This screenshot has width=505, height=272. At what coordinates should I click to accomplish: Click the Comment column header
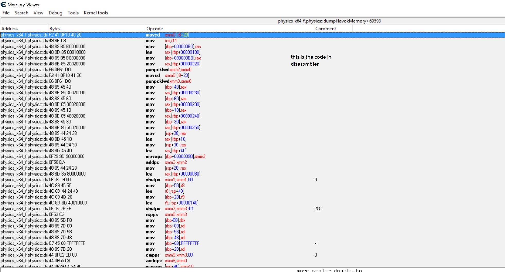[326, 29]
